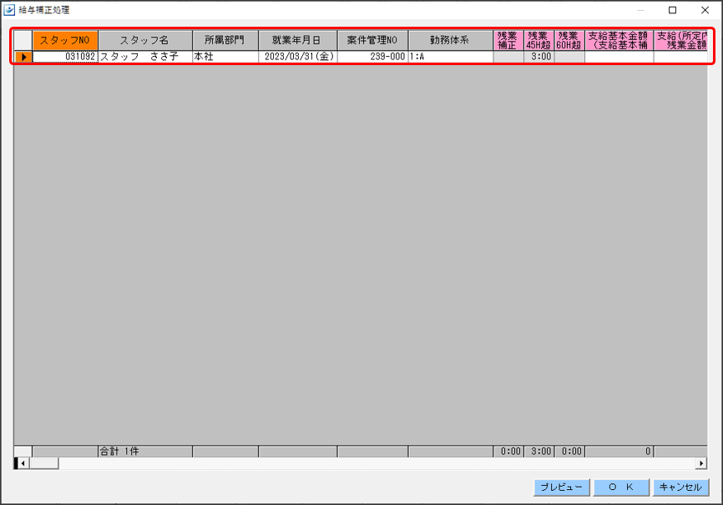Click the total 3:00 footer cell
Viewport: 723px width, 505px height.
tap(538, 451)
